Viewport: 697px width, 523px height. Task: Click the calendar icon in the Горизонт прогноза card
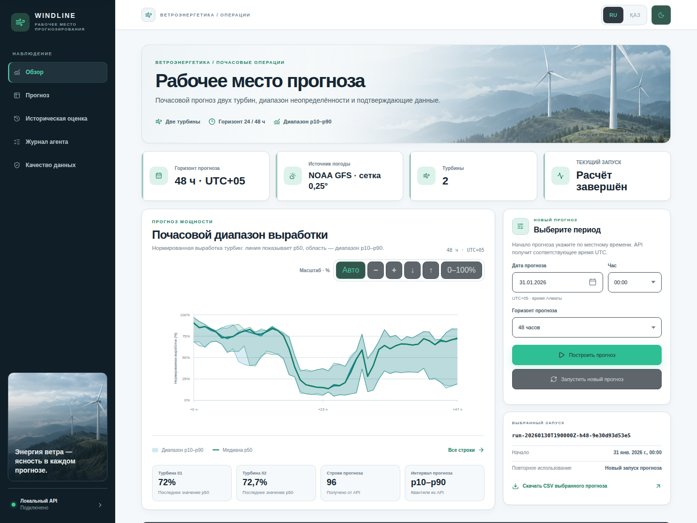(159, 176)
